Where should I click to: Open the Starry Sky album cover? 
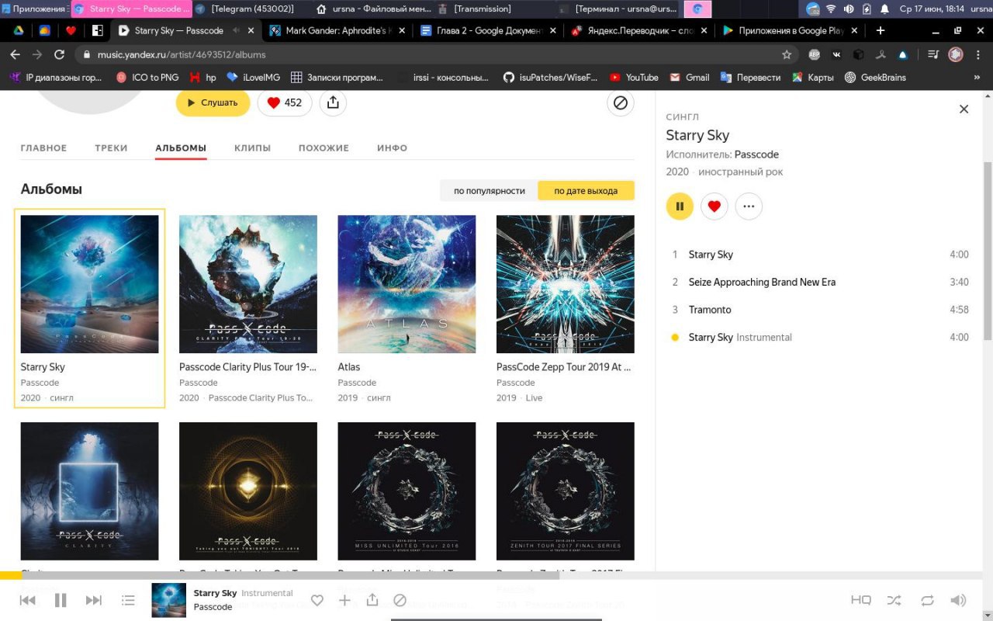pyautogui.click(x=89, y=284)
